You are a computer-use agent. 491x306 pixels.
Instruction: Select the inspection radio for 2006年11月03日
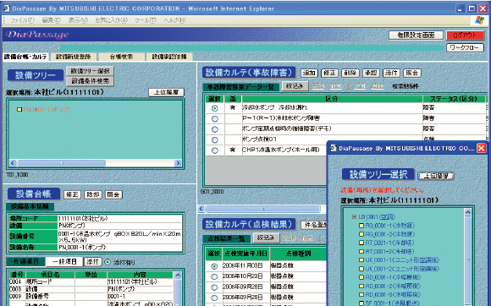[214, 266]
